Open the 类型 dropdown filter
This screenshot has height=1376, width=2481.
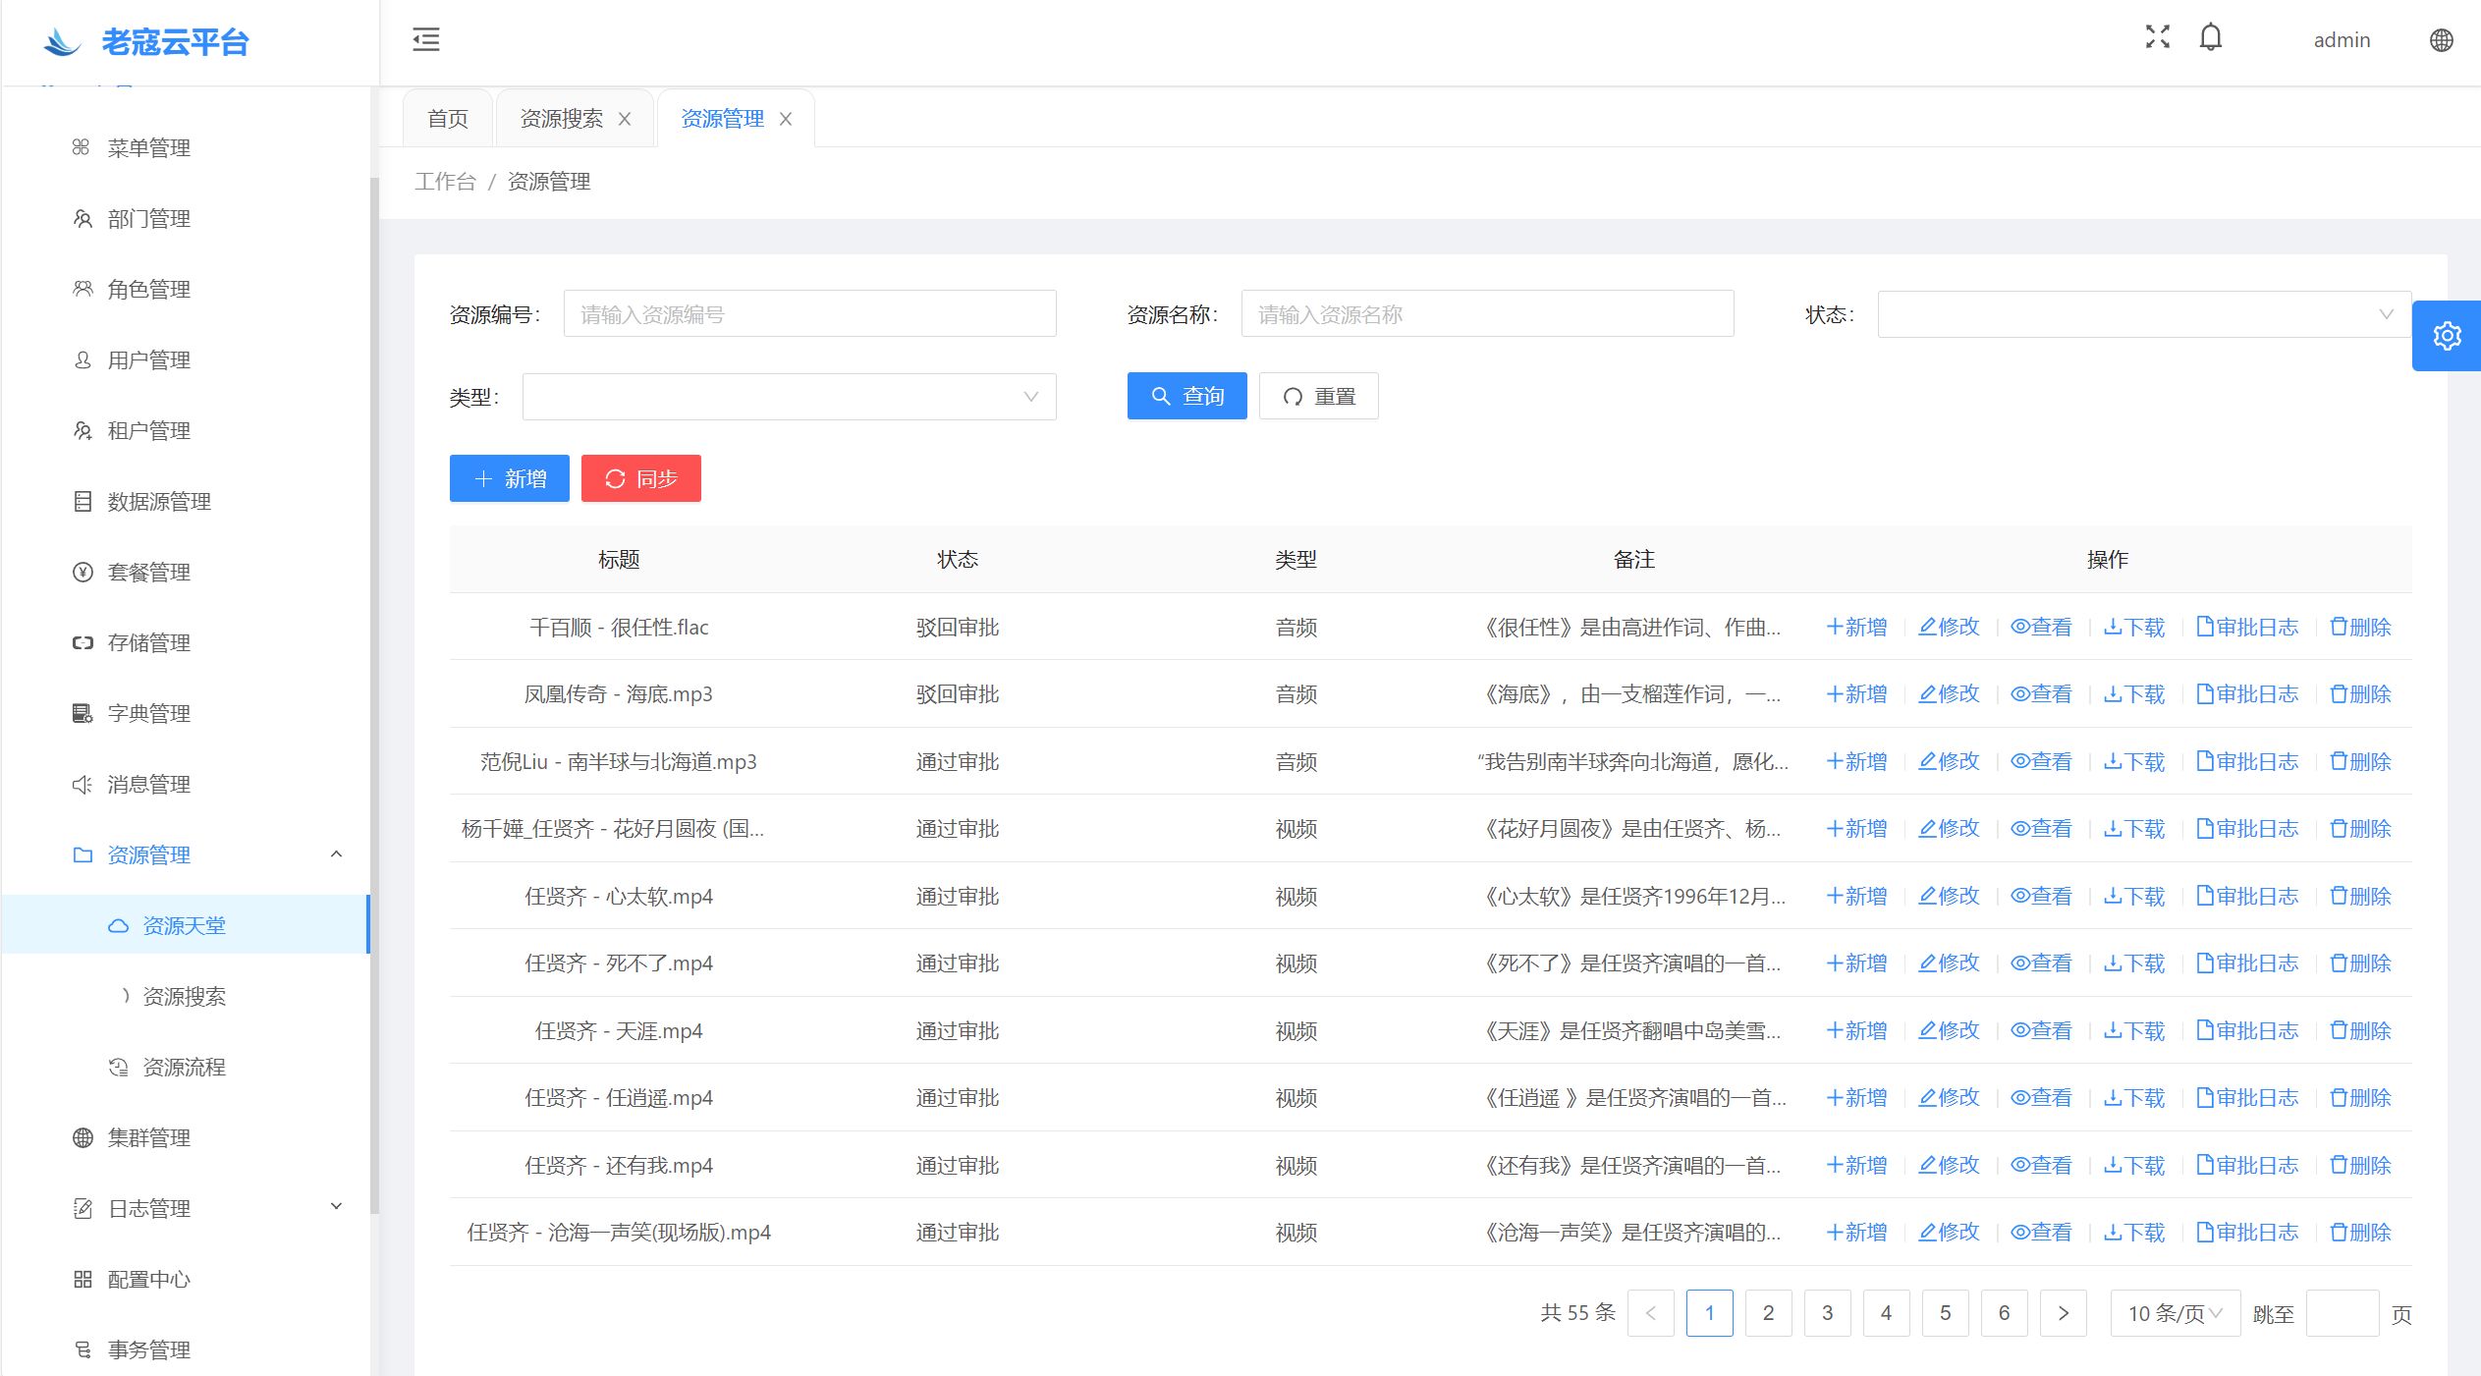[789, 397]
